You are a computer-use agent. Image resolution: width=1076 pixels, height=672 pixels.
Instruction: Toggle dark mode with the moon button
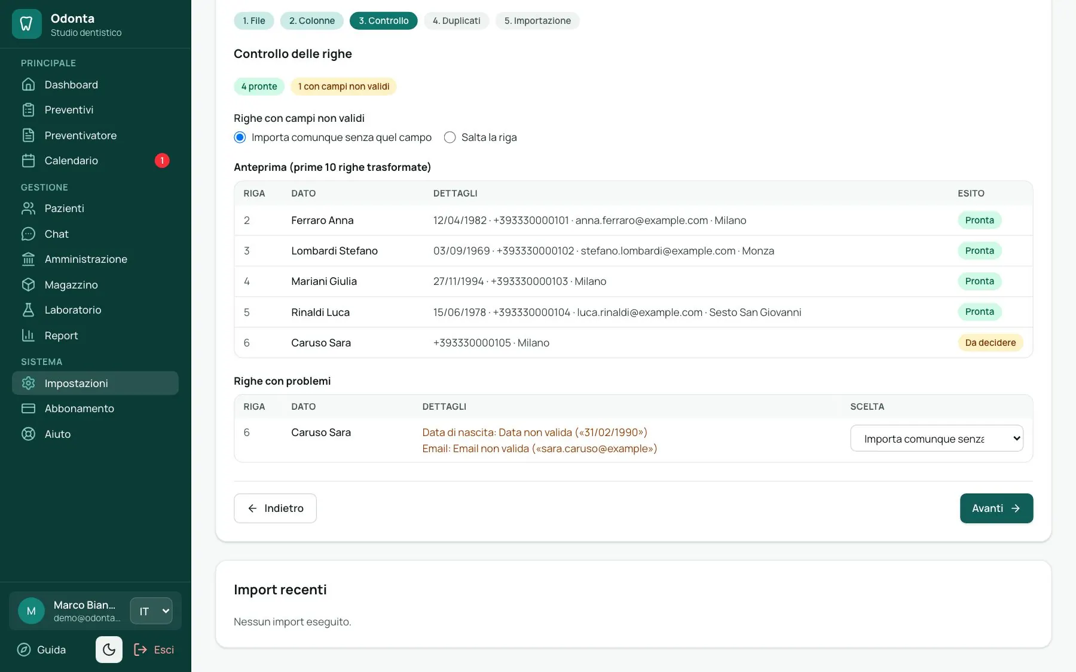(109, 649)
